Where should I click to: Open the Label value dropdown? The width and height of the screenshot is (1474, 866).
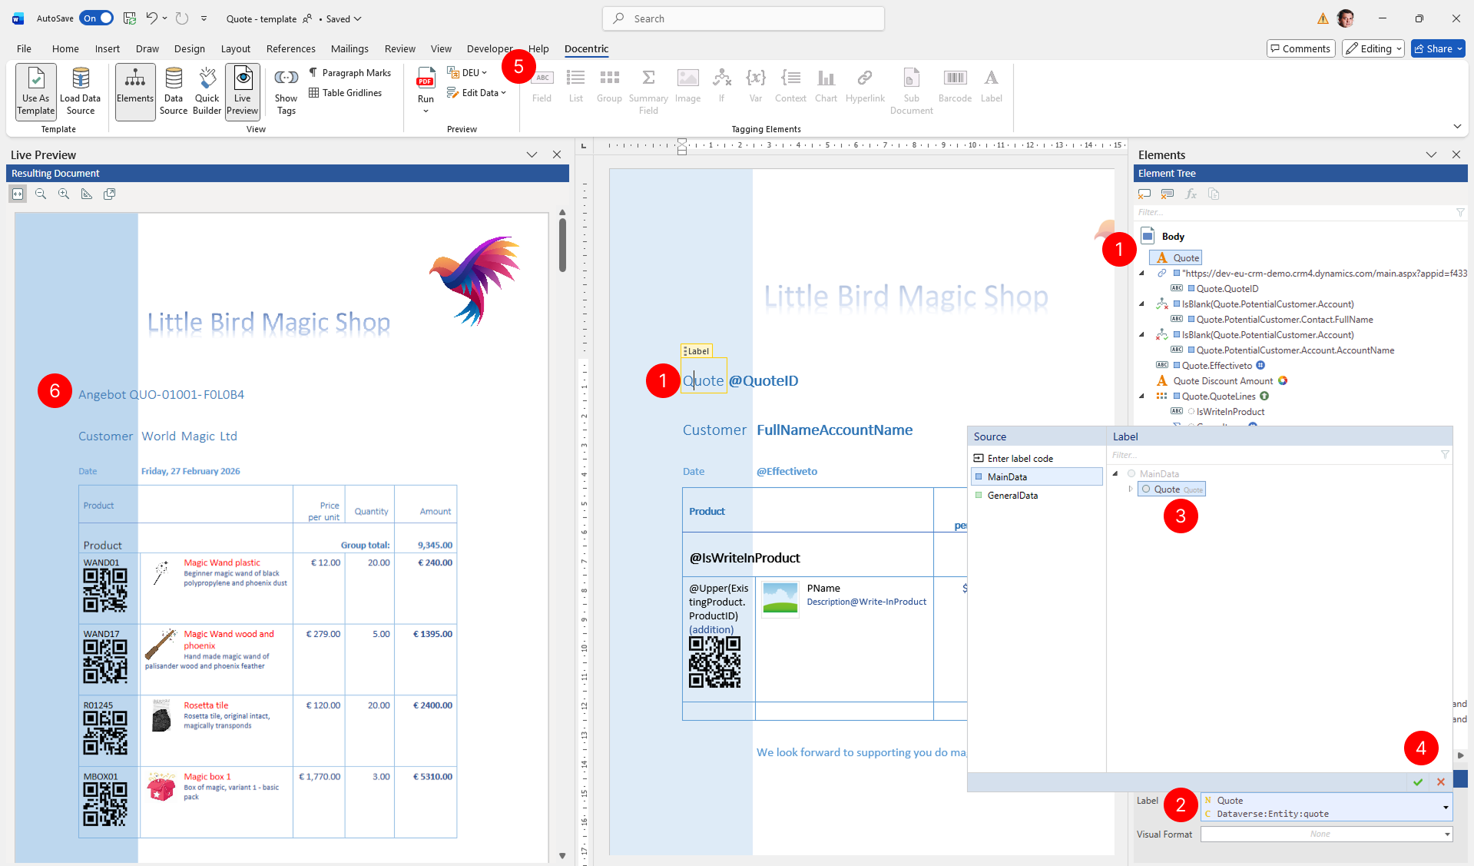click(x=1446, y=808)
